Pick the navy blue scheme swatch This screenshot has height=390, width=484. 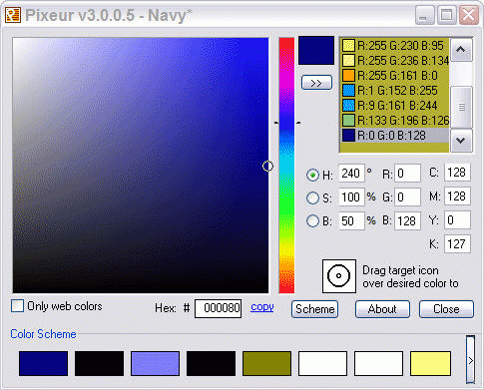43,364
